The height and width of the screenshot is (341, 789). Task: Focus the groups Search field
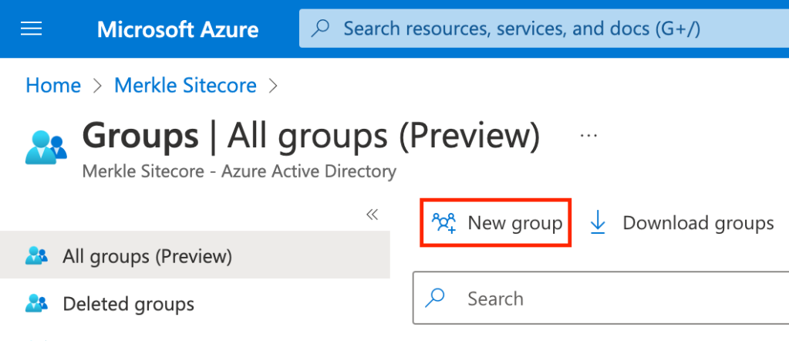[601, 299]
